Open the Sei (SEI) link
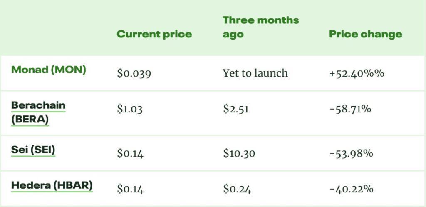 click(33, 150)
